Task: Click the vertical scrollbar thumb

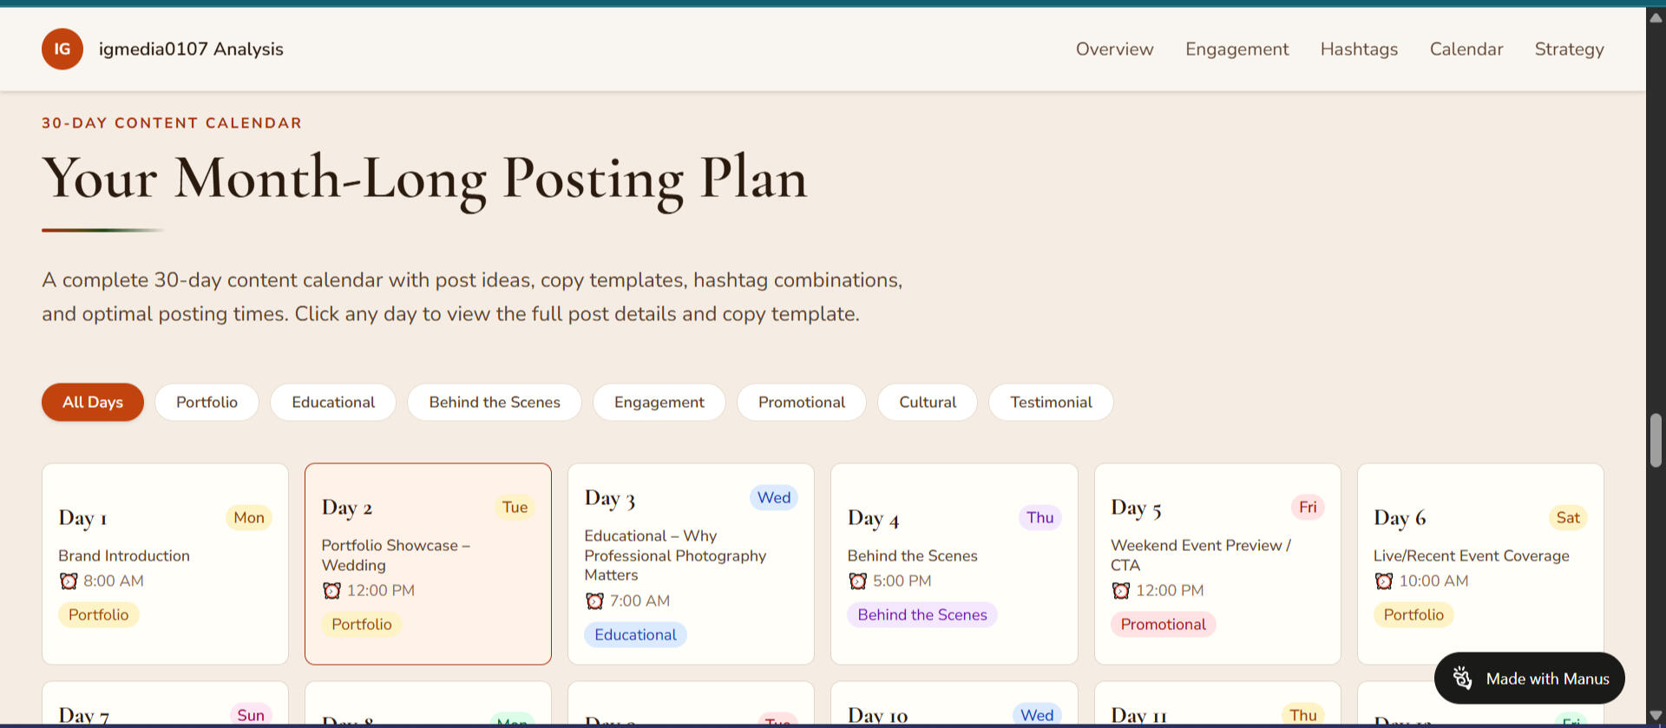Action: [1656, 441]
